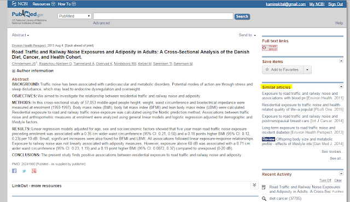
Task: Share the article on Facebook
Action: (14, 171)
